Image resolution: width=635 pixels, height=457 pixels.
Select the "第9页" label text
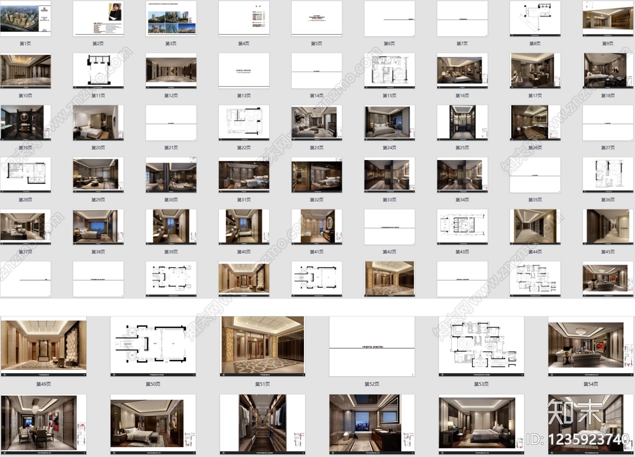[608, 44]
